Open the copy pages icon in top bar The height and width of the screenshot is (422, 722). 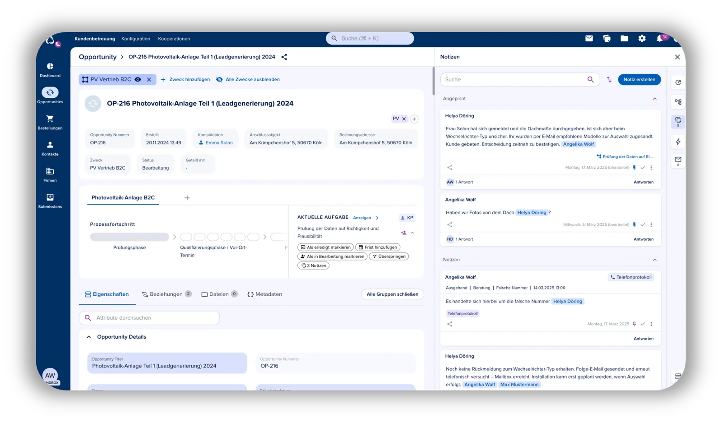[606, 38]
